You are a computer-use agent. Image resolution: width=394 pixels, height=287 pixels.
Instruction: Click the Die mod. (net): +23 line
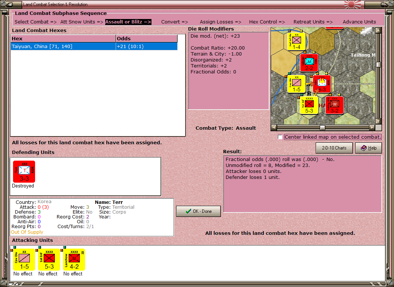click(x=215, y=36)
